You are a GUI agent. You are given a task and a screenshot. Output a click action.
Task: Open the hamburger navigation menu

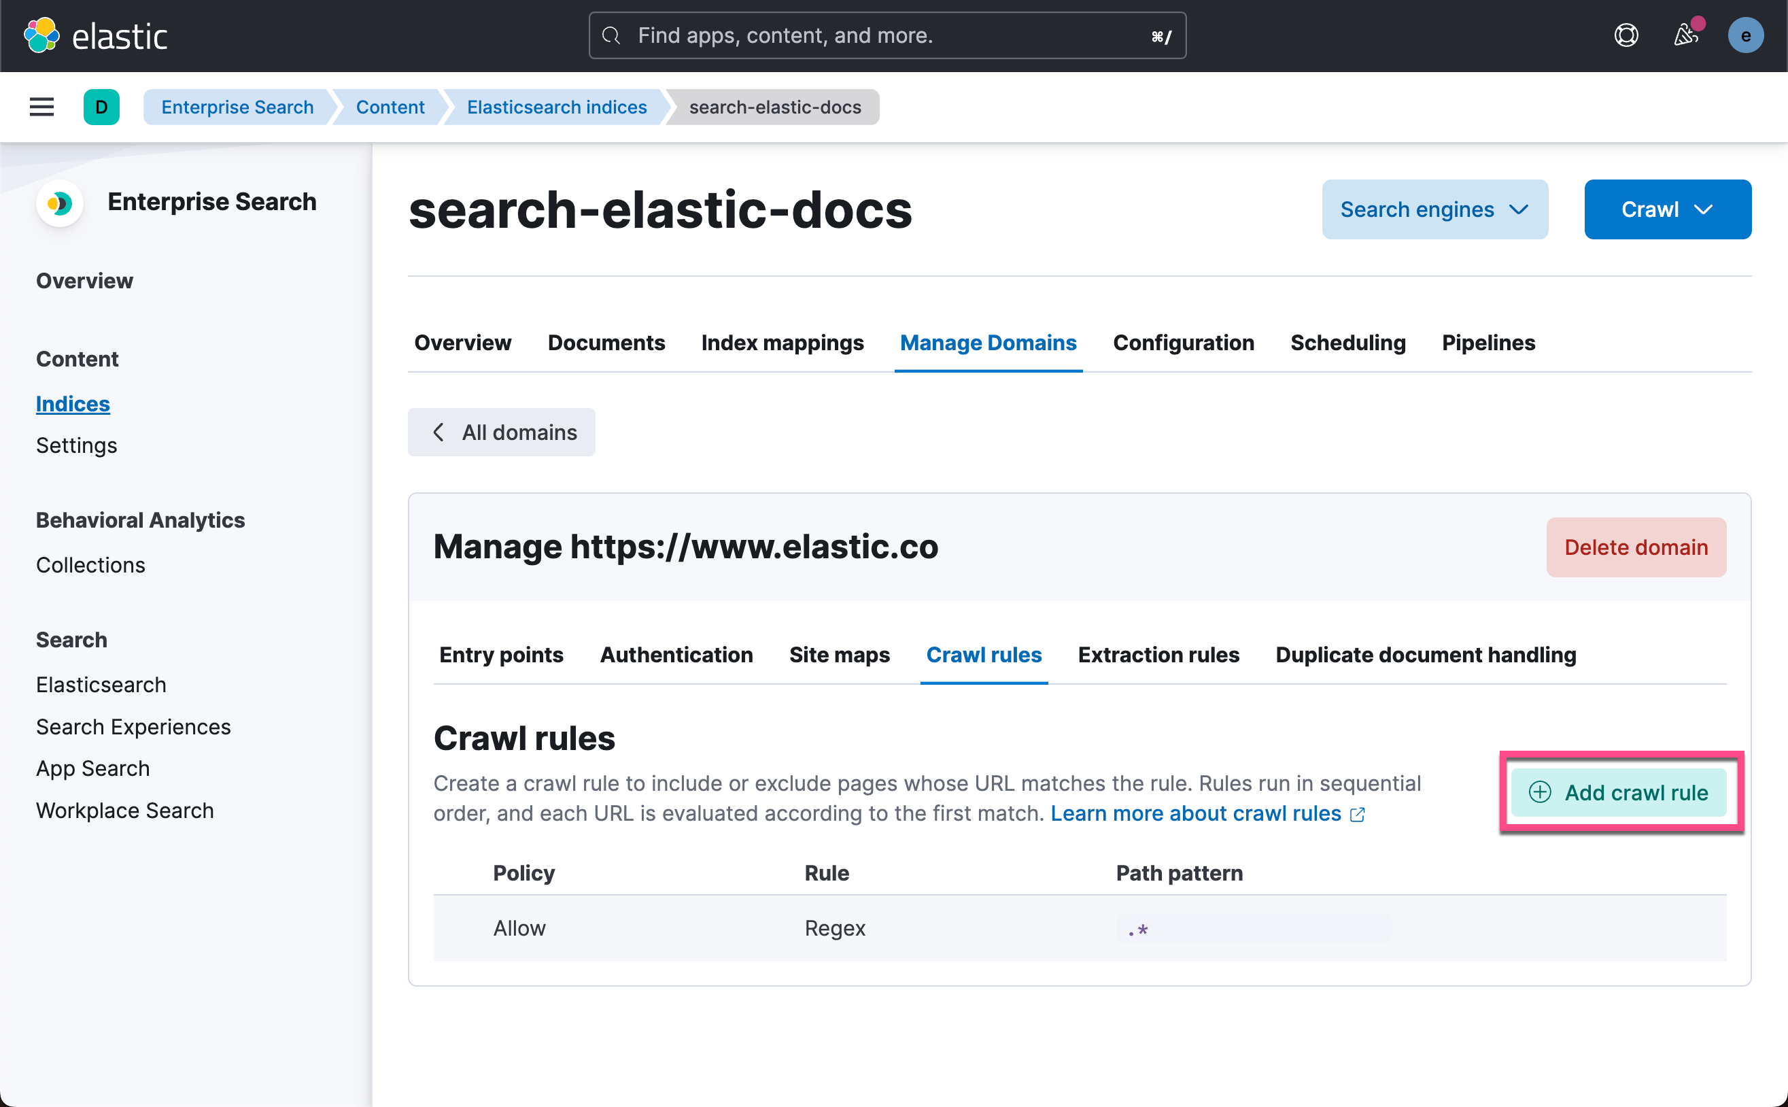coord(41,107)
